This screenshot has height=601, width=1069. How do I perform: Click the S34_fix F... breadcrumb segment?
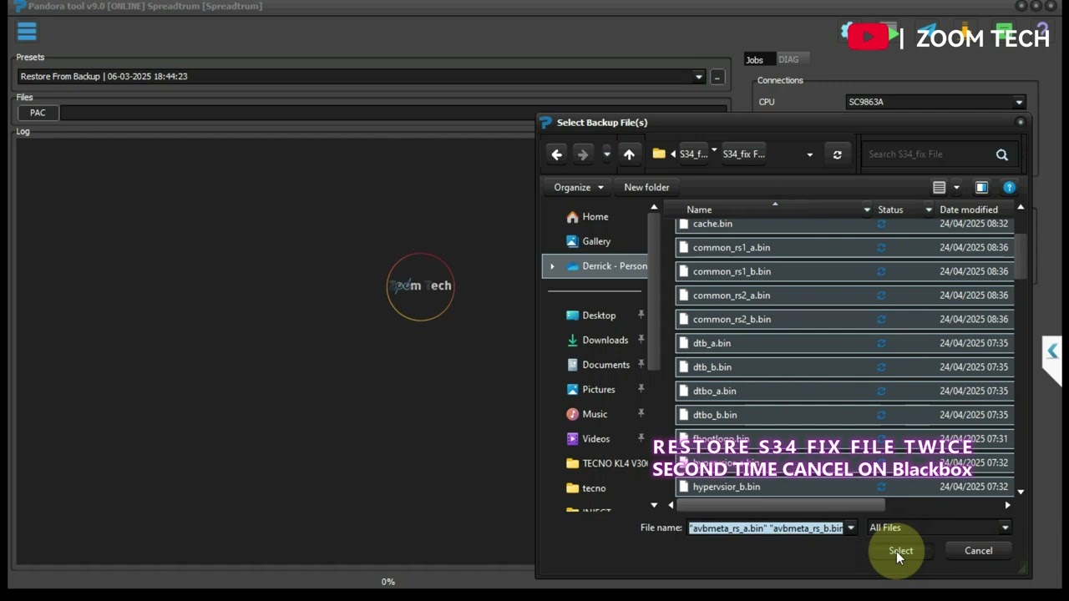[743, 154]
